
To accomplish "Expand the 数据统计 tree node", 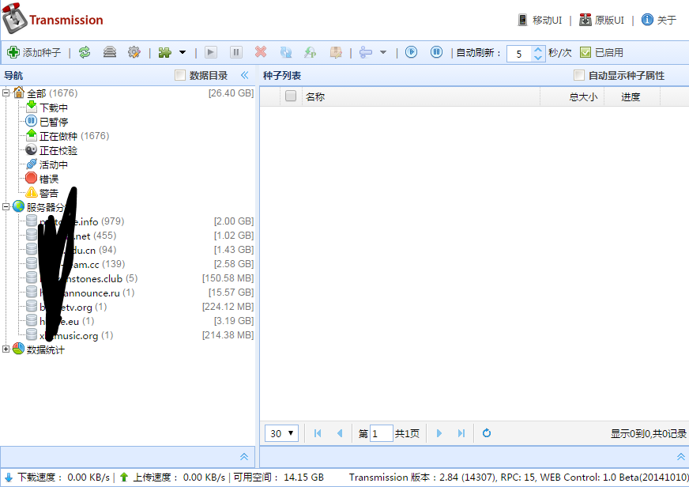I will (x=7, y=349).
